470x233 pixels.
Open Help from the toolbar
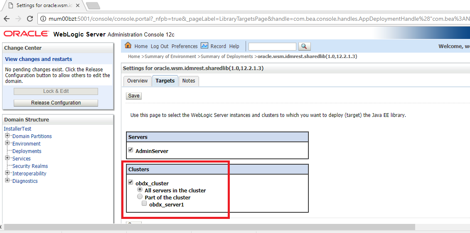(x=234, y=46)
